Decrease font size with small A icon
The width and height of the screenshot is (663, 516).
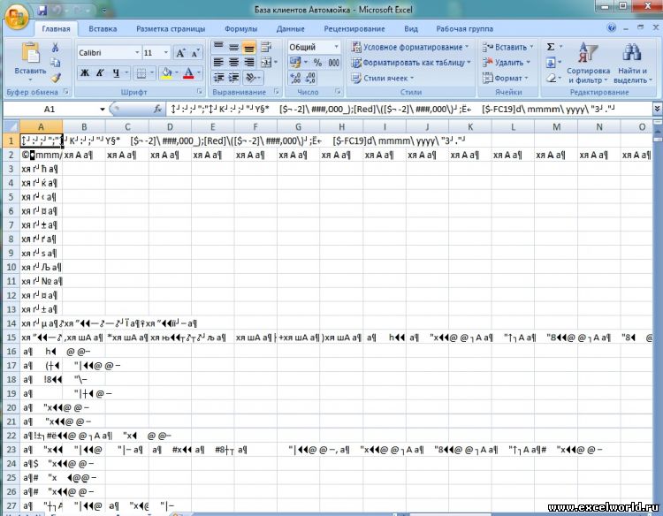tap(195, 53)
